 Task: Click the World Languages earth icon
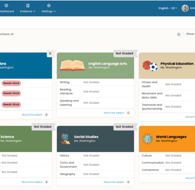147,139
